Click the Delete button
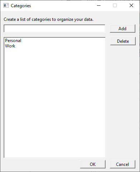The height and width of the screenshot is (172, 140). click(123, 41)
